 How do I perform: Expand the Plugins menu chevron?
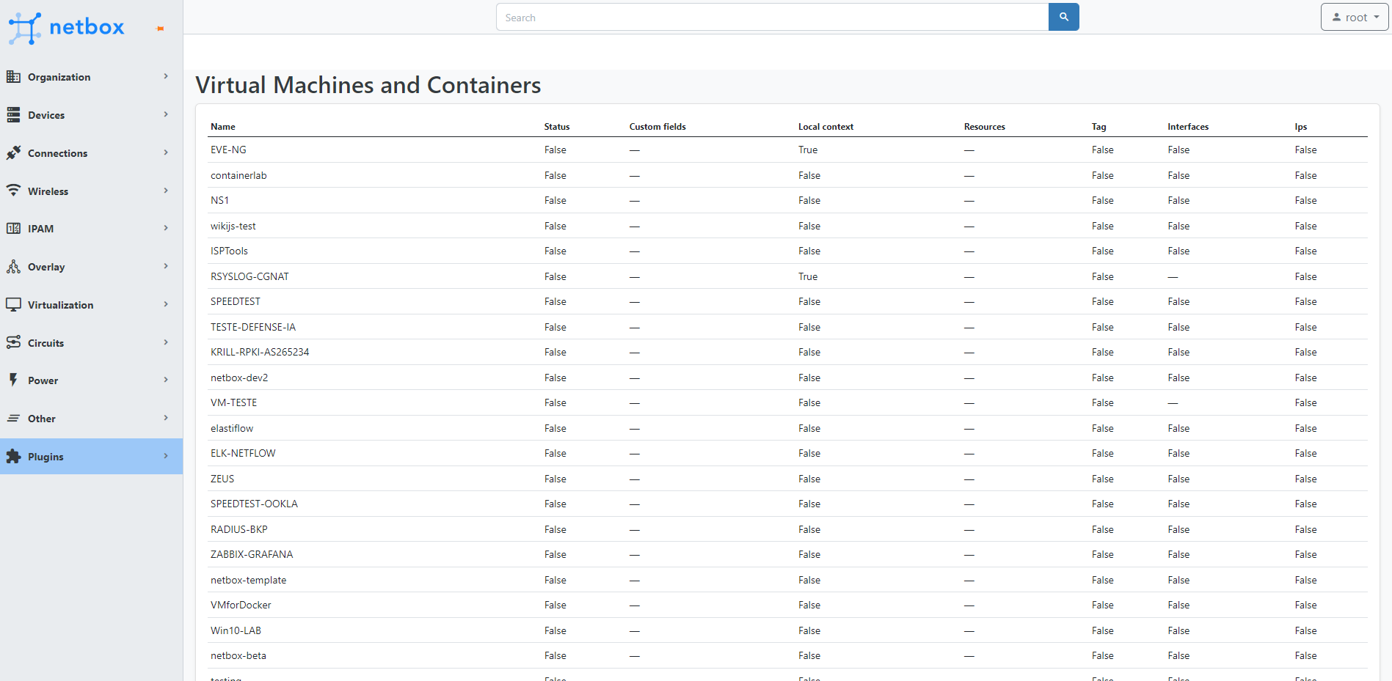(x=166, y=456)
